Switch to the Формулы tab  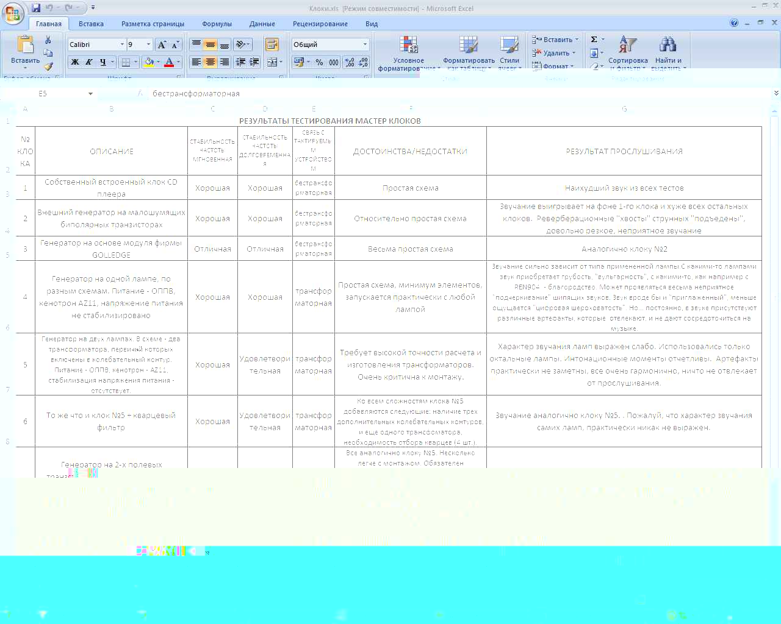coord(217,24)
